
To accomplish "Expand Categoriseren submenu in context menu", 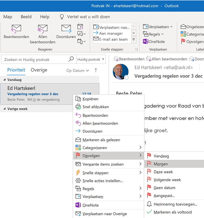I will tap(109, 148).
